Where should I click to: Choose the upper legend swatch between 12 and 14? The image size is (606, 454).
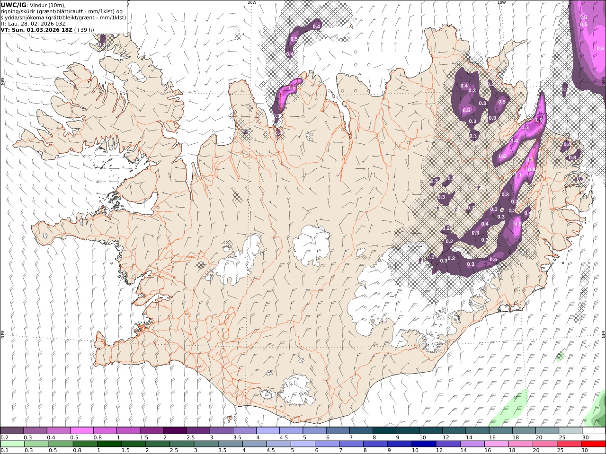click(x=454, y=430)
